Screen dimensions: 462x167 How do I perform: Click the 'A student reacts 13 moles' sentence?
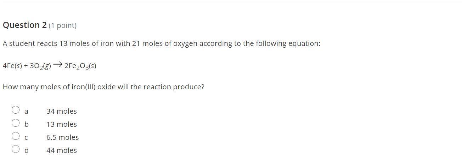pos(162,43)
